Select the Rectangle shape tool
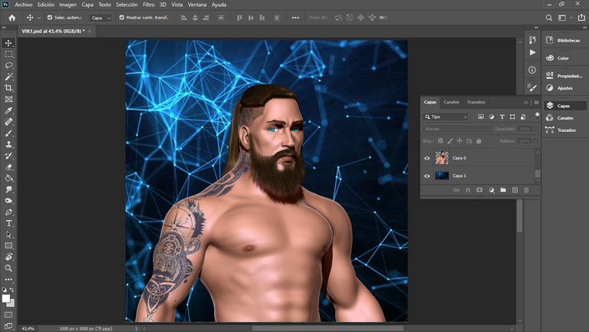The height and width of the screenshot is (332, 589). [8, 245]
